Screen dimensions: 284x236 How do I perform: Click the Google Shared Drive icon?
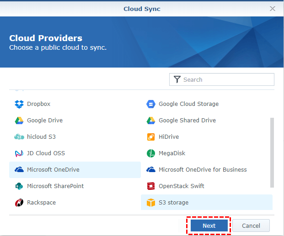[x=151, y=121]
